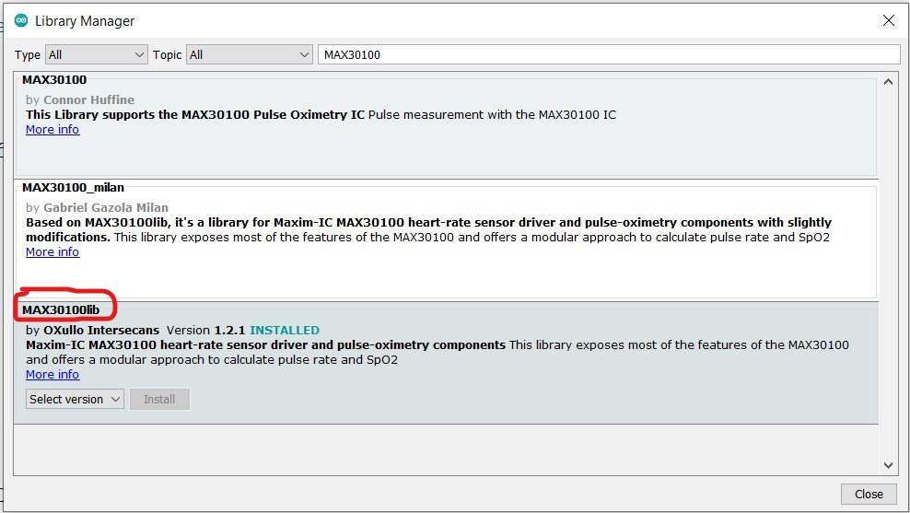Click the author name Gabriel Gazola Milan
910x513 pixels.
106,207
